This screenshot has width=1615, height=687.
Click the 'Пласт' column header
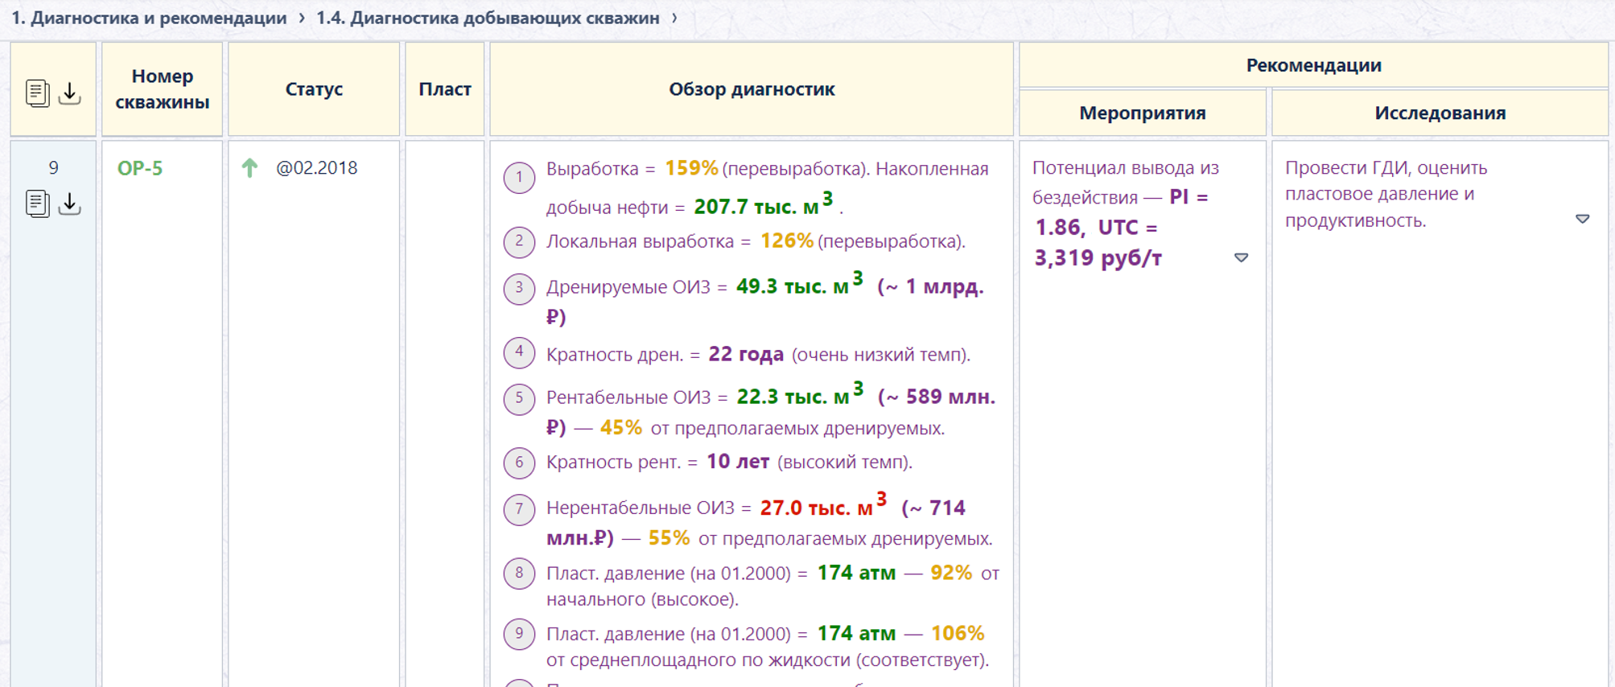point(445,89)
